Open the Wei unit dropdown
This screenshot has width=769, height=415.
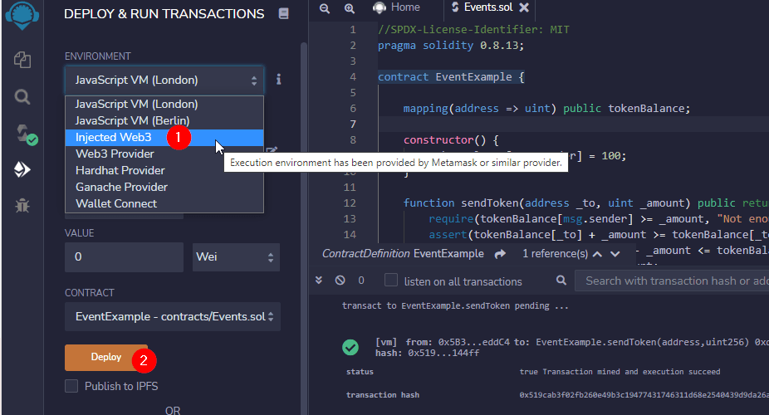point(236,256)
